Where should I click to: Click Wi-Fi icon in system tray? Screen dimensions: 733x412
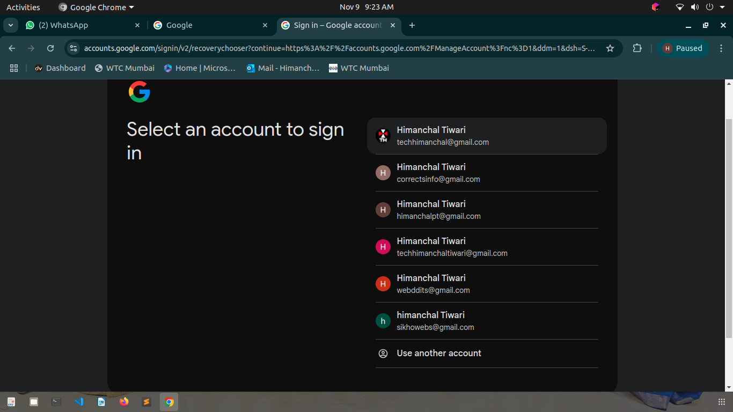point(680,7)
